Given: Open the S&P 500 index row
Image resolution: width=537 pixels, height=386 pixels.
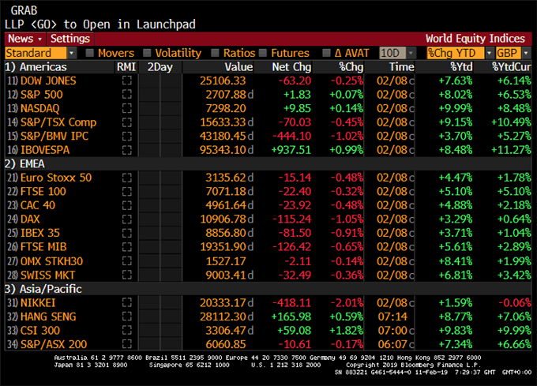Looking at the screenshot, I should click(x=42, y=95).
